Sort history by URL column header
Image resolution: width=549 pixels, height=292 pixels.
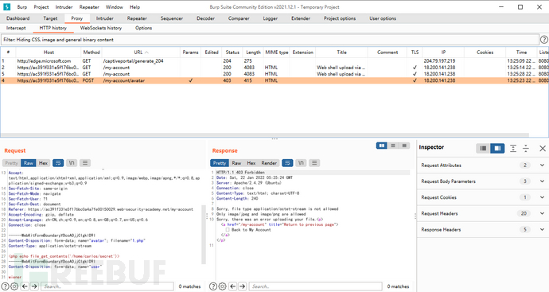pos(141,53)
